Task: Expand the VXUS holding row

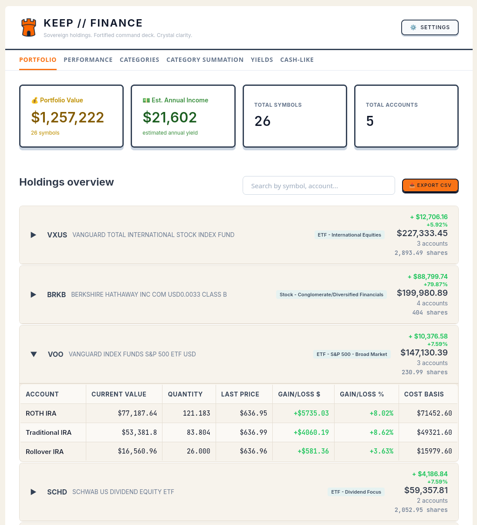Action: (x=33, y=235)
